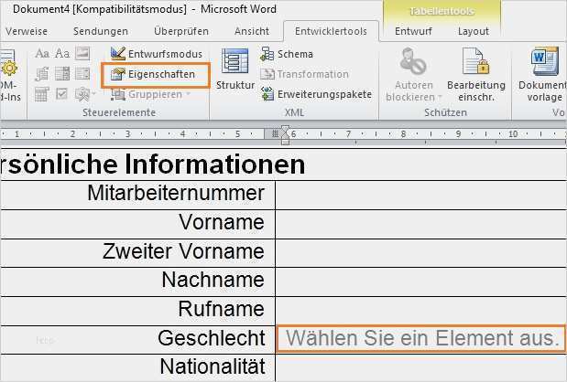Open the Layout tab under Tabellentools
The image size is (567, 382).
pos(473,30)
